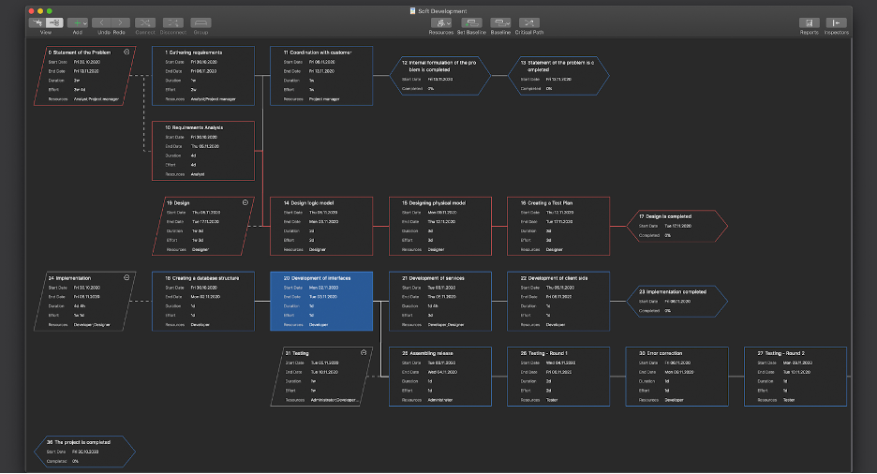Screen dimensions: 877x474
Task: Click the '0 Statement of the Problem' title text
Action: pos(79,52)
